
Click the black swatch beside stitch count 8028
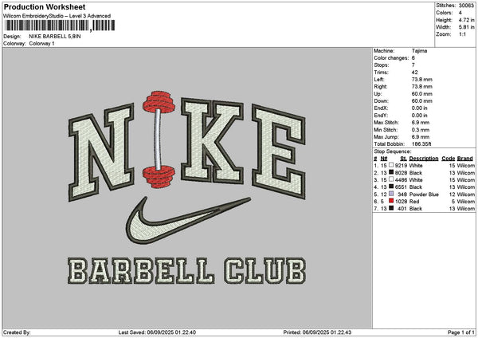391,172
